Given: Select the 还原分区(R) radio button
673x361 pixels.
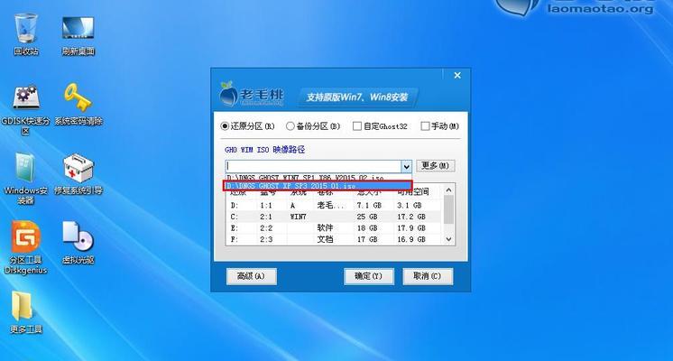Looking at the screenshot, I should (x=225, y=126).
